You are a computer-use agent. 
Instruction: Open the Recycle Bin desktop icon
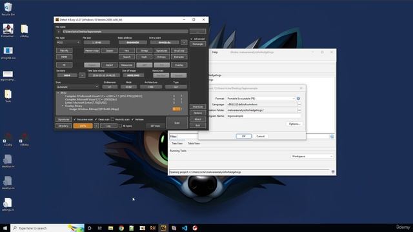(8, 9)
